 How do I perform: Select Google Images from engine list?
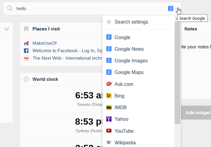tap(131, 61)
